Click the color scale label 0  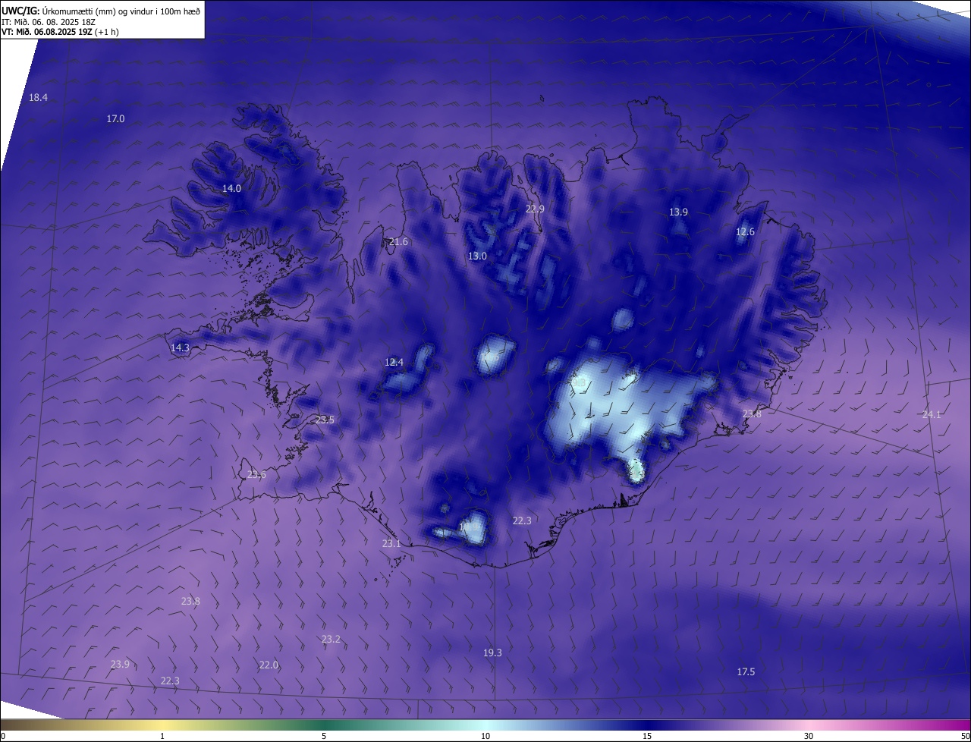pos(2,736)
